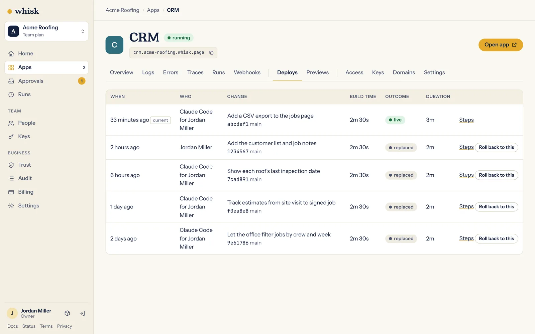The height and width of the screenshot is (334, 535).
Task: Open workspace Settings in the sidebar
Action: pyautogui.click(x=46, y=206)
